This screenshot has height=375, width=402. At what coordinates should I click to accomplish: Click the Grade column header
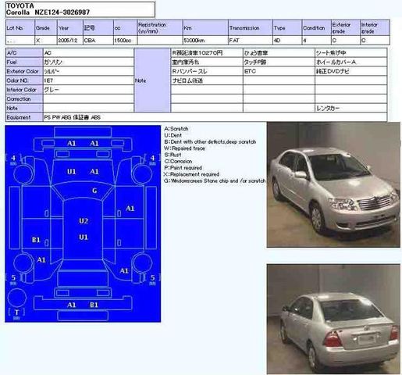point(46,28)
